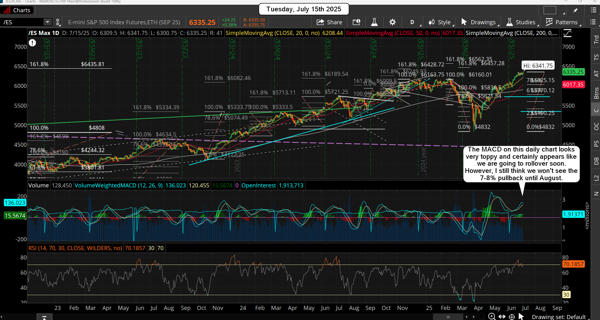Click the MACD comment annotation bubble
Screen dimensions: 600x320
521,164
